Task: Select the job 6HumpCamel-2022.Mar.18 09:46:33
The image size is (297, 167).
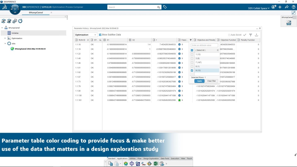Action: coord(30,49)
